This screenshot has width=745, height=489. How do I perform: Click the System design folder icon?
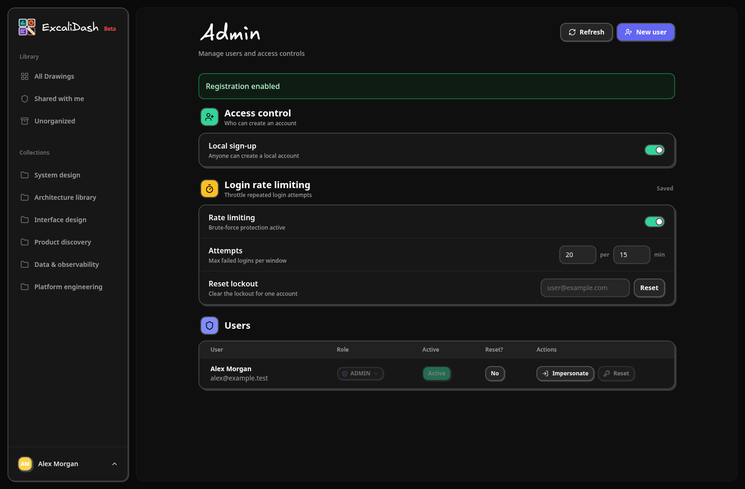(x=25, y=175)
